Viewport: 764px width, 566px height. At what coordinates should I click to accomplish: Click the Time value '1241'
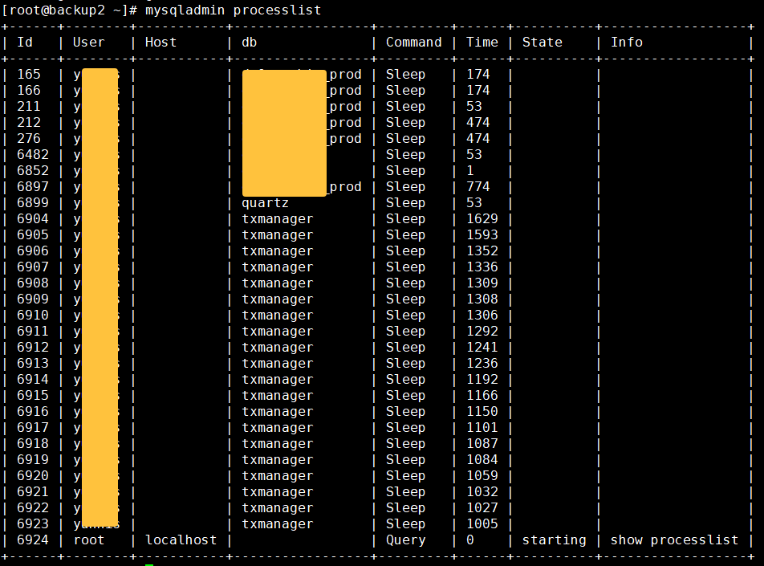(x=482, y=348)
